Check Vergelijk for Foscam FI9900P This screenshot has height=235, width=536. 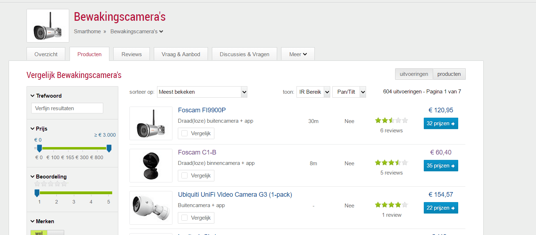pos(185,133)
